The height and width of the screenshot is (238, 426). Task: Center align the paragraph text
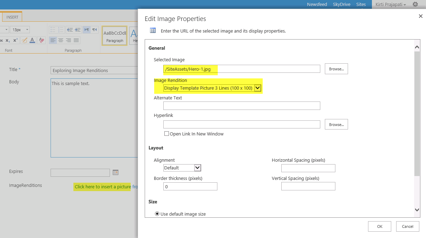coord(61,40)
